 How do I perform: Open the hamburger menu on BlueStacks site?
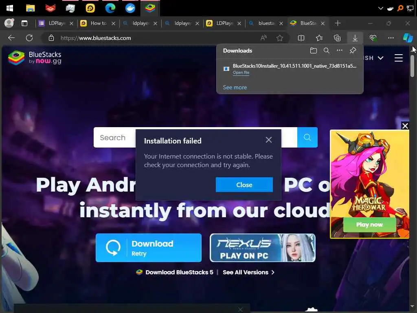[398, 58]
